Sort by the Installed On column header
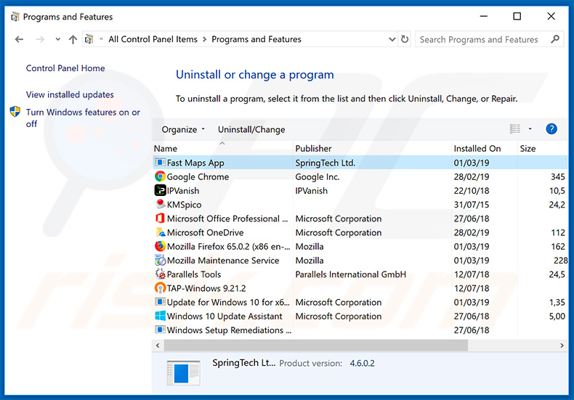Screen dimensions: 574x400 coord(477,148)
